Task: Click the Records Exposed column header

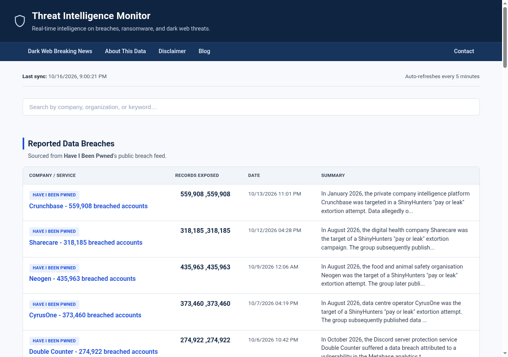Action: (x=197, y=175)
